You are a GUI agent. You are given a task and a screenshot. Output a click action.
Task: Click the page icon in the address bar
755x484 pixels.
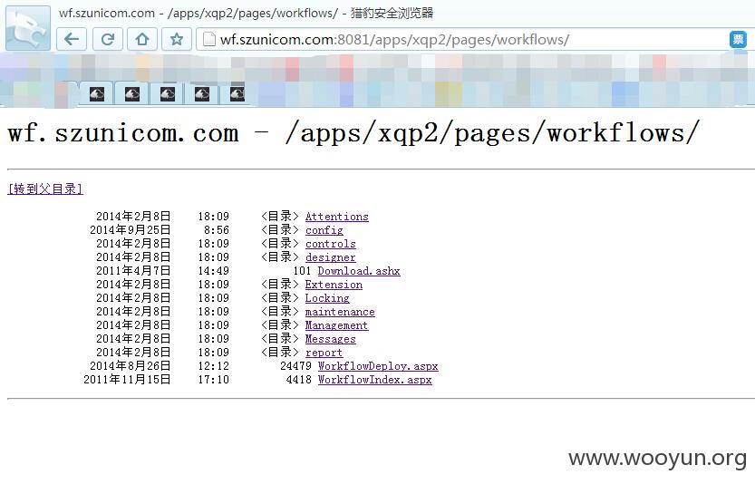tap(209, 39)
